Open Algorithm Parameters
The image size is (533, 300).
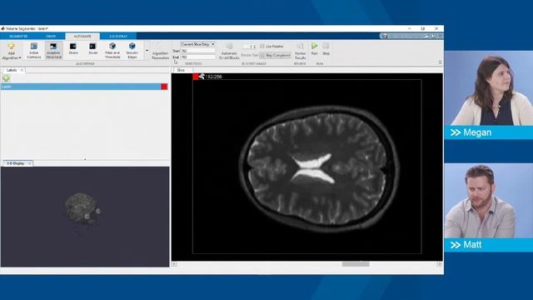pos(160,52)
